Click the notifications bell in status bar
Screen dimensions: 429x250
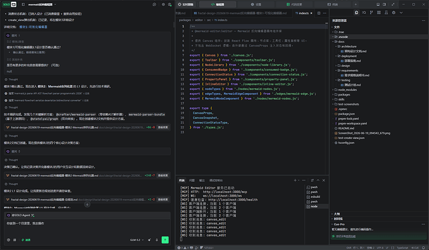pyautogui.click(x=423, y=248)
